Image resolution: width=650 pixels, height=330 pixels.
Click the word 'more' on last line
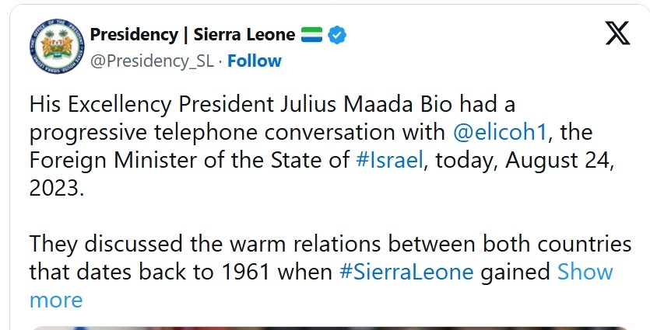[x=56, y=300]
